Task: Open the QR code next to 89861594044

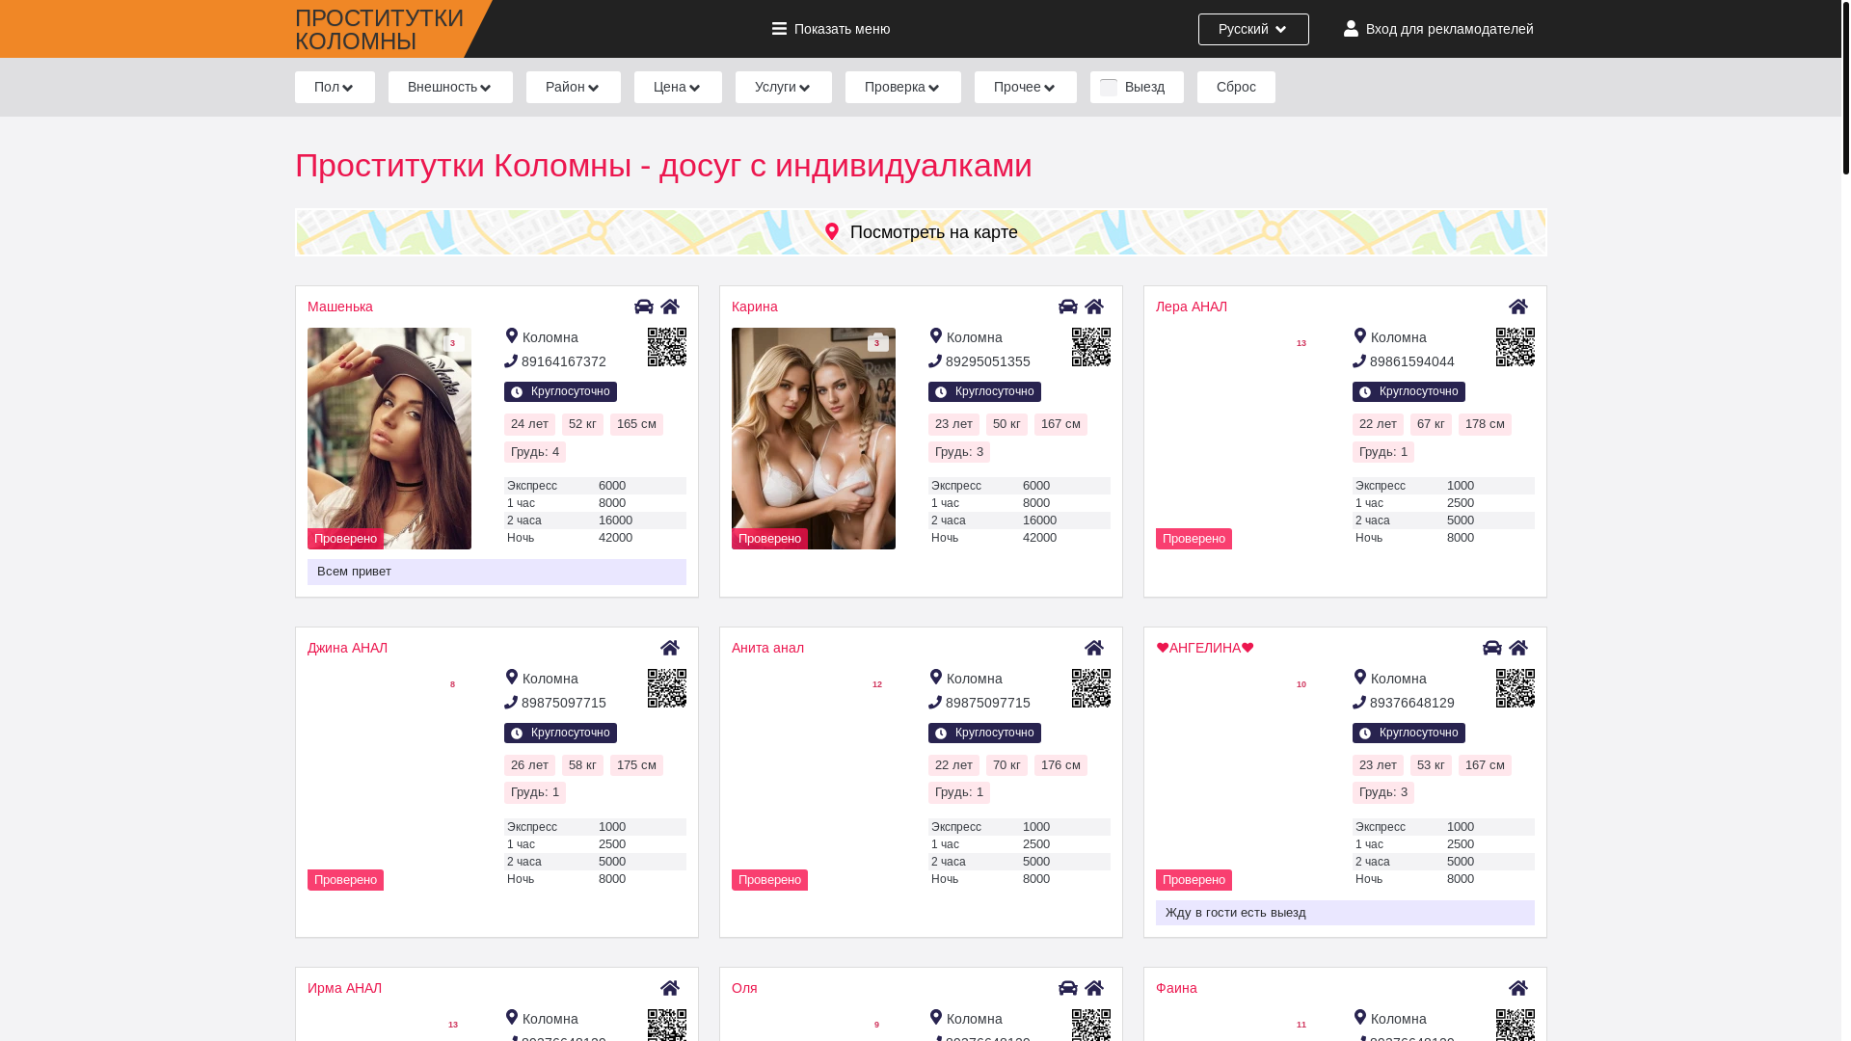Action: [x=1516, y=347]
